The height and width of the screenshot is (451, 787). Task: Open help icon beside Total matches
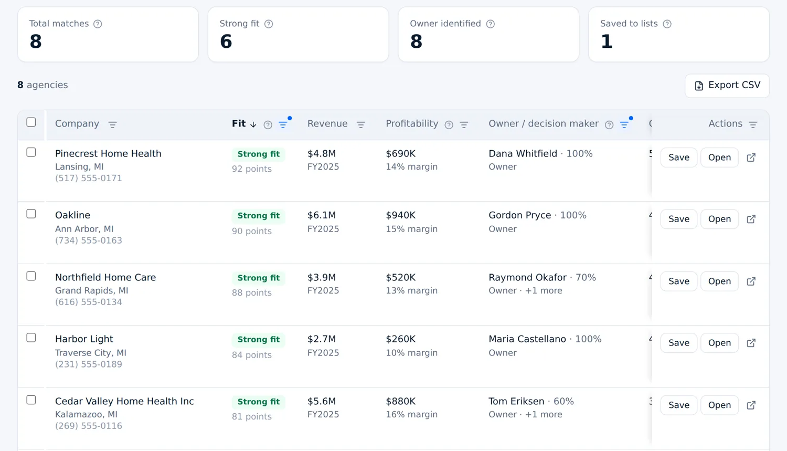[x=98, y=24]
